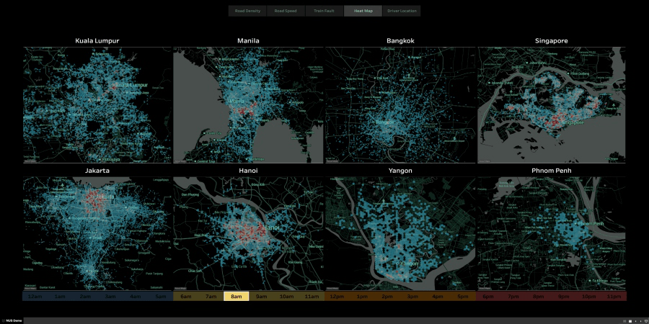
Task: Select the 3am hour slot
Action: point(110,297)
